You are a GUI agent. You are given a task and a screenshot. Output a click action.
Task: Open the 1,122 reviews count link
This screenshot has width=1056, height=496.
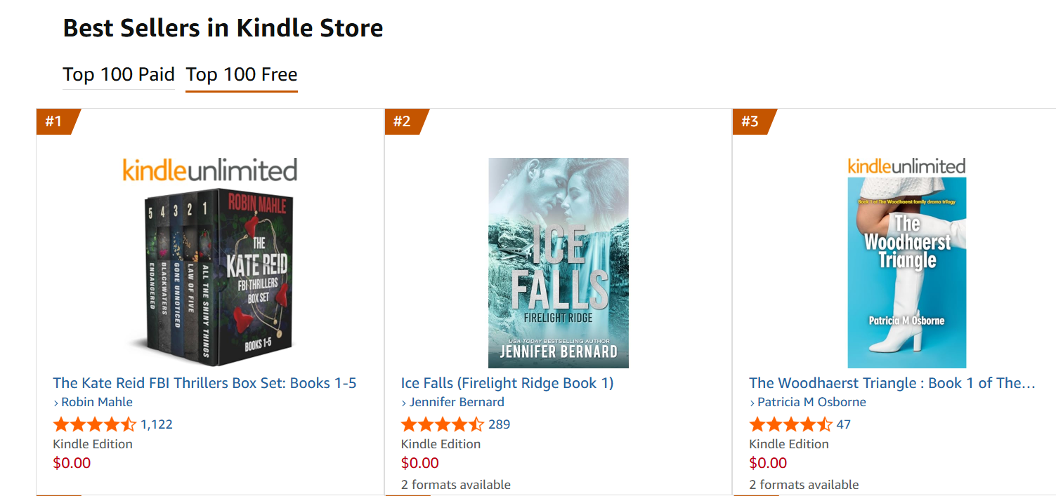157,424
